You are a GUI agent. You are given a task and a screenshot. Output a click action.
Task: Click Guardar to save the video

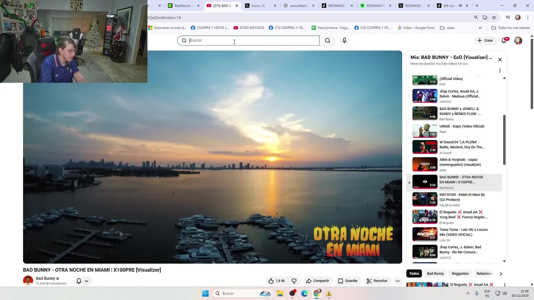coord(348,281)
